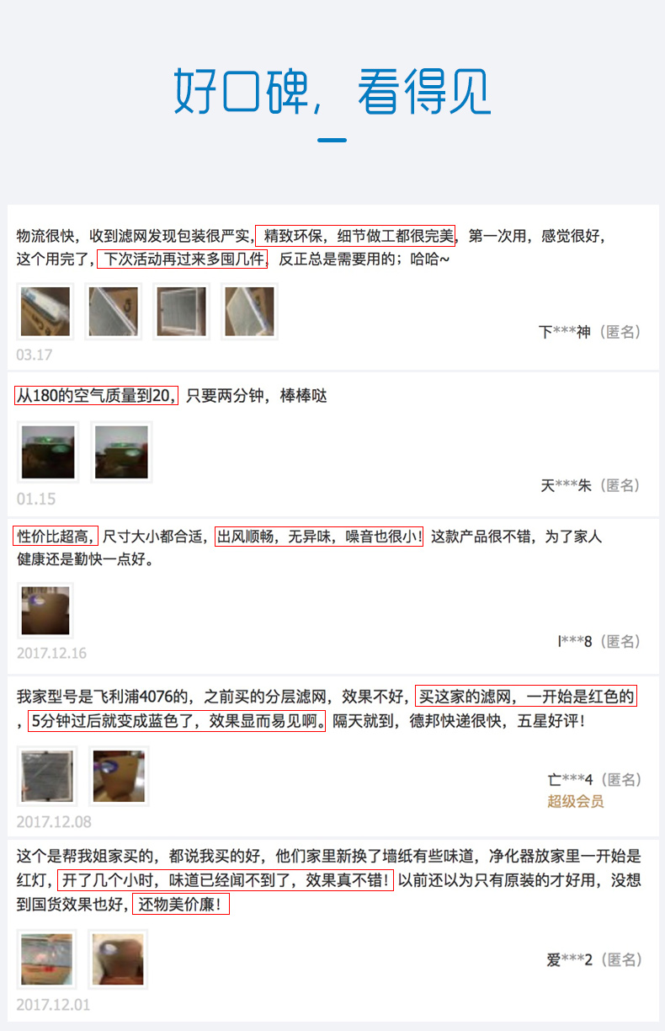Viewport: 665px width, 1031px height.
Task: Open second photo in 亡***4's review
Action: click(x=120, y=776)
